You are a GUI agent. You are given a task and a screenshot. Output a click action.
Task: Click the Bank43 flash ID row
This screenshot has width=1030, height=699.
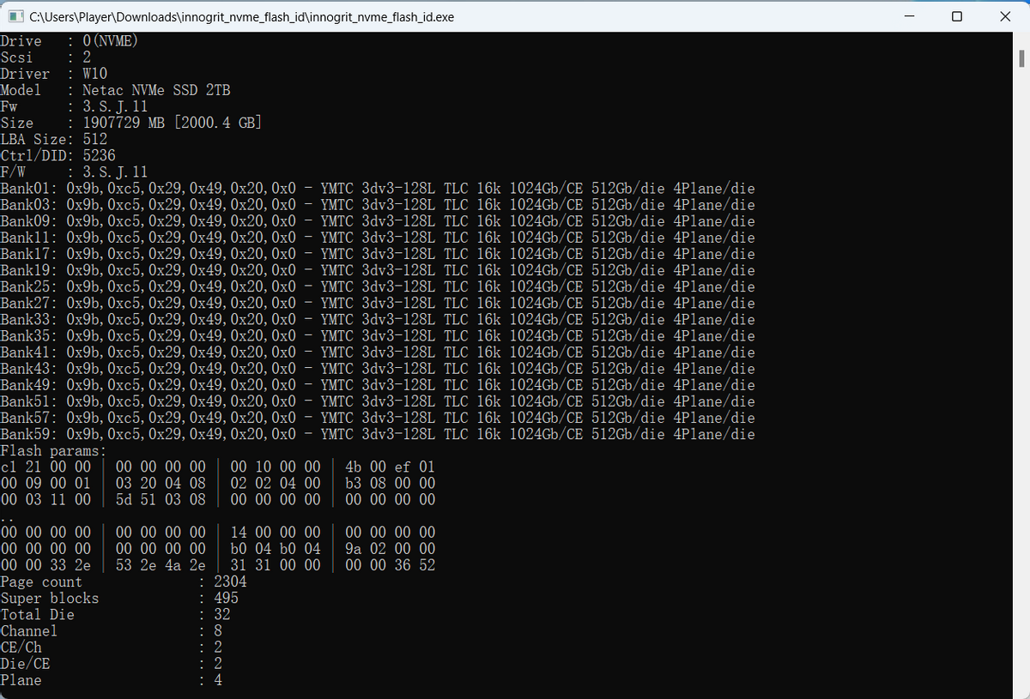[x=378, y=369]
